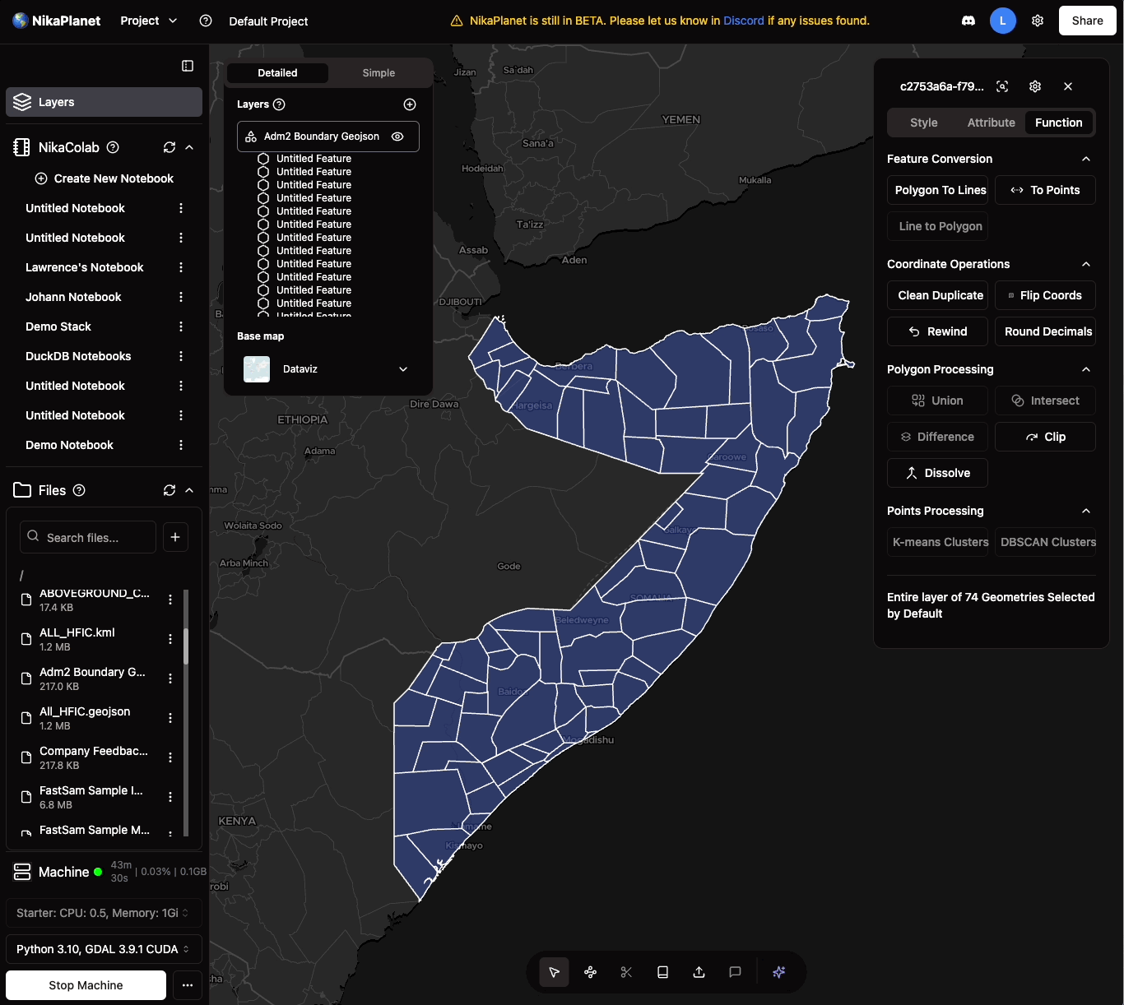Select the Function tab
Image resolution: width=1124 pixels, height=1005 pixels.
pos(1059,123)
